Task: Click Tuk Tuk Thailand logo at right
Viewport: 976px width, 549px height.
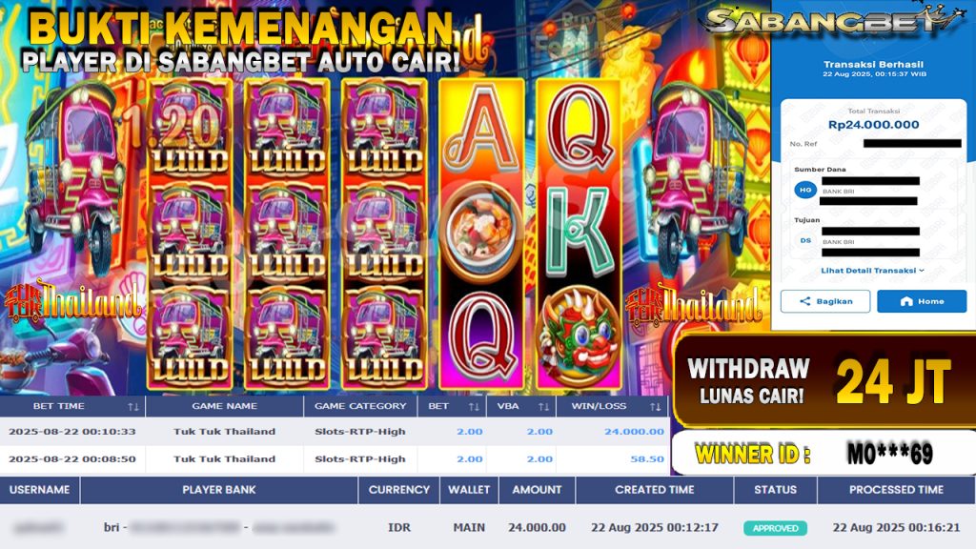Action: coord(692,306)
